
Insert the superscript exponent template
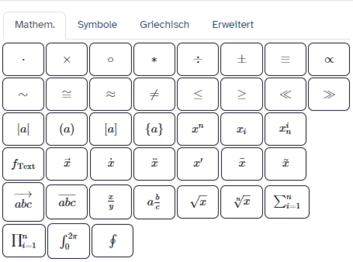[x=198, y=129]
